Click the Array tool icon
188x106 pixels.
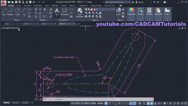[x=45, y=16]
